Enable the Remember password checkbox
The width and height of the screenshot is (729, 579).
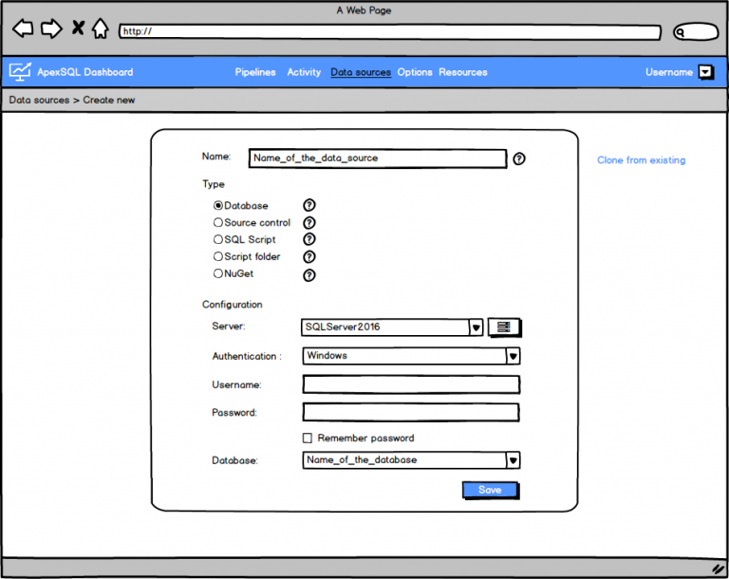307,439
